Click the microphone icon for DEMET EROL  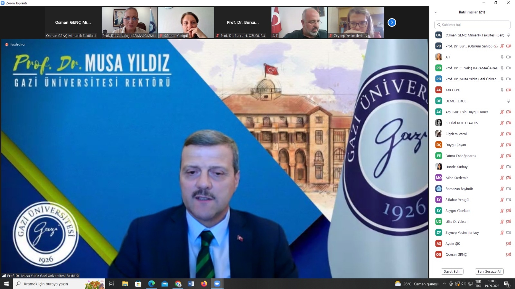[509, 101]
